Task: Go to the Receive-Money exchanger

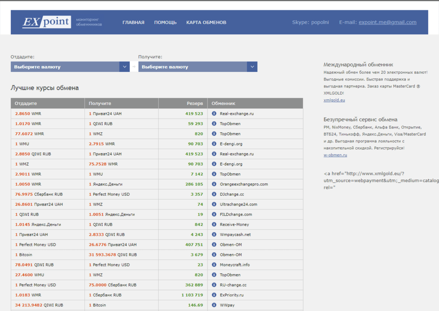Action: [235, 224]
